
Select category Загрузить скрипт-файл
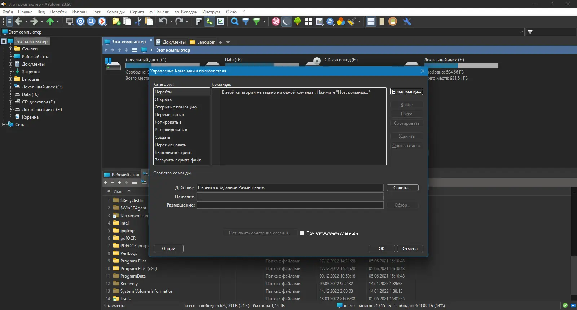tap(181, 160)
